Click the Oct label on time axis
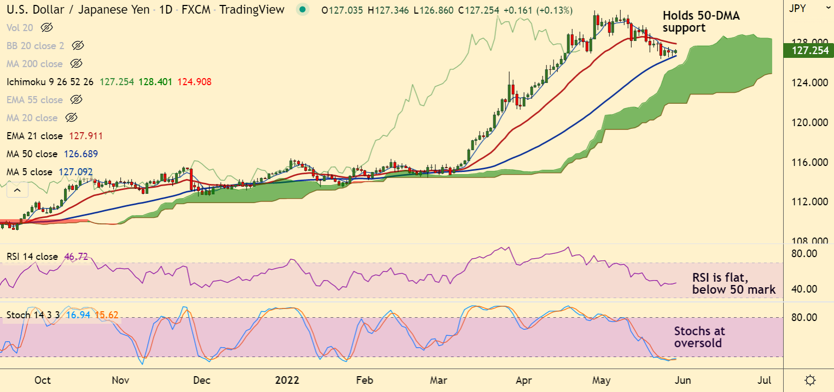The width and height of the screenshot is (834, 392). (42, 380)
